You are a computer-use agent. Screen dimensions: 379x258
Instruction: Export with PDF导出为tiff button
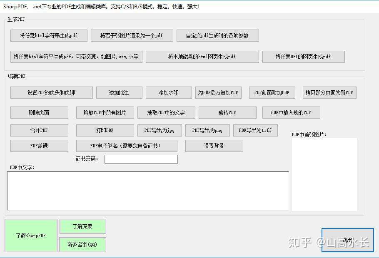click(x=255, y=130)
